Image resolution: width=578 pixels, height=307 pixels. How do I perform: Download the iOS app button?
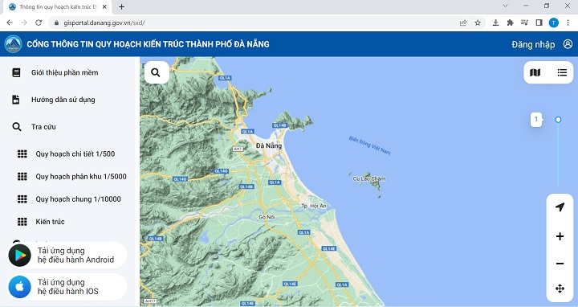pos(67,287)
